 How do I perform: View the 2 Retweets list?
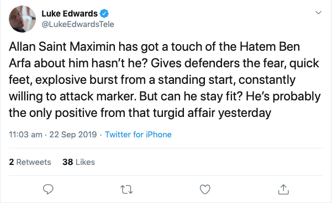pyautogui.click(x=30, y=162)
